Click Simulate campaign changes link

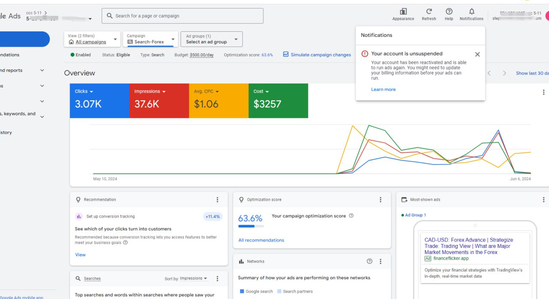tap(321, 55)
